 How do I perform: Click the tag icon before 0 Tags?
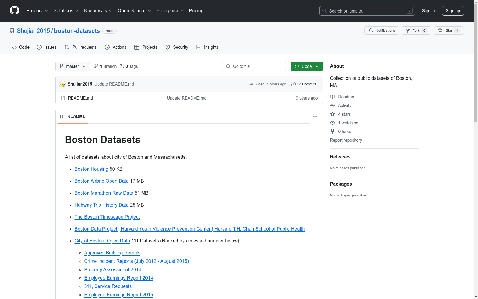(x=122, y=66)
